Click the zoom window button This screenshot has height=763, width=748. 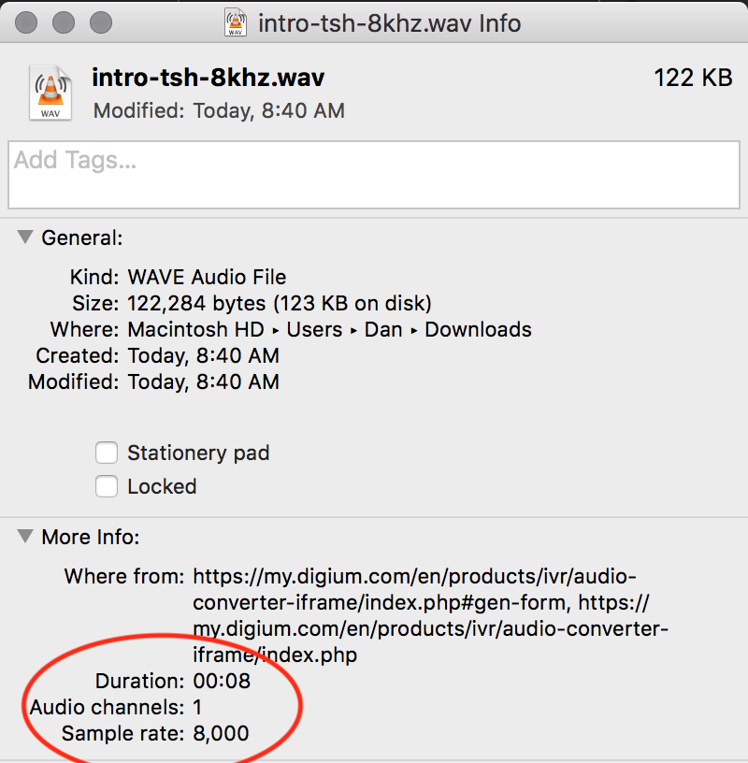tap(101, 22)
